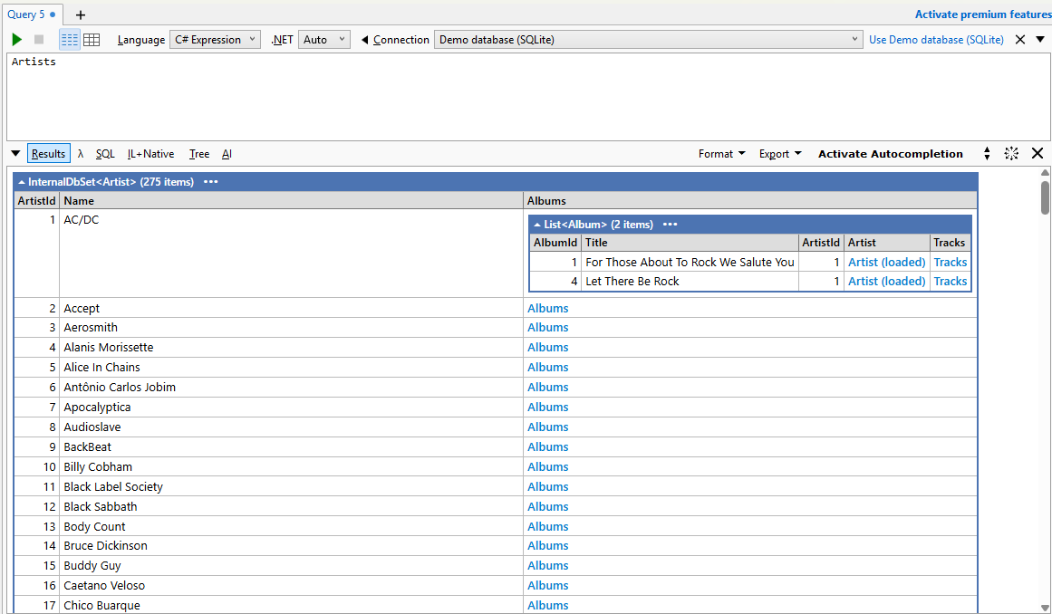
Task: Select data grid results mode icon
Action: tap(91, 39)
